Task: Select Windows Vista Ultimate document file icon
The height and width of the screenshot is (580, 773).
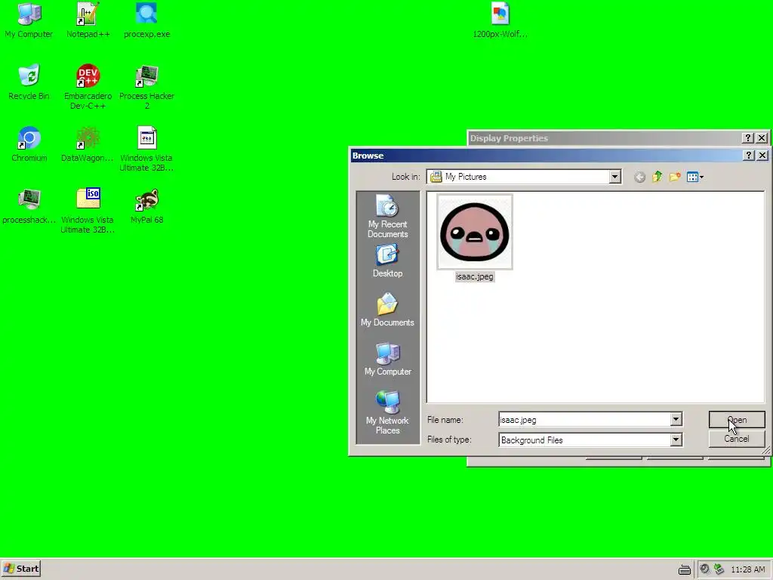Action: point(146,149)
